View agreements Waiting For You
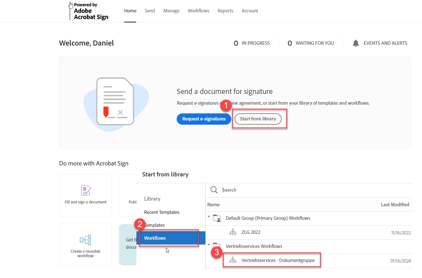Viewport: 422px width, 278px height. (311, 43)
